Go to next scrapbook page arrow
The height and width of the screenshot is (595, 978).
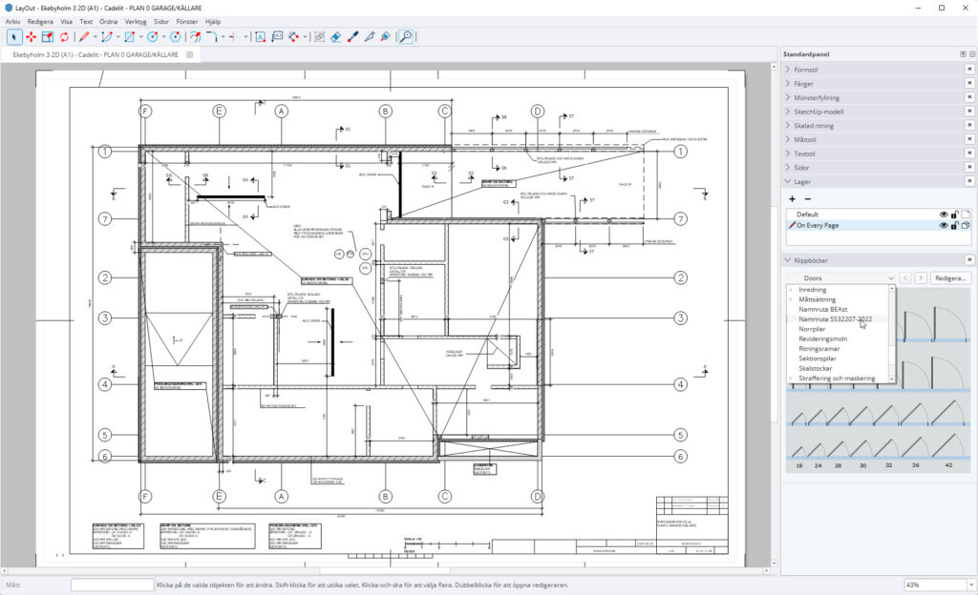921,277
